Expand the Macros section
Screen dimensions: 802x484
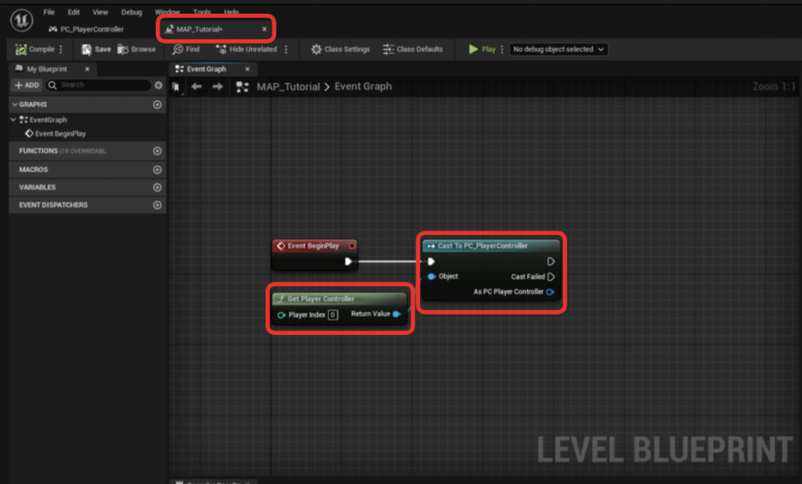click(33, 170)
